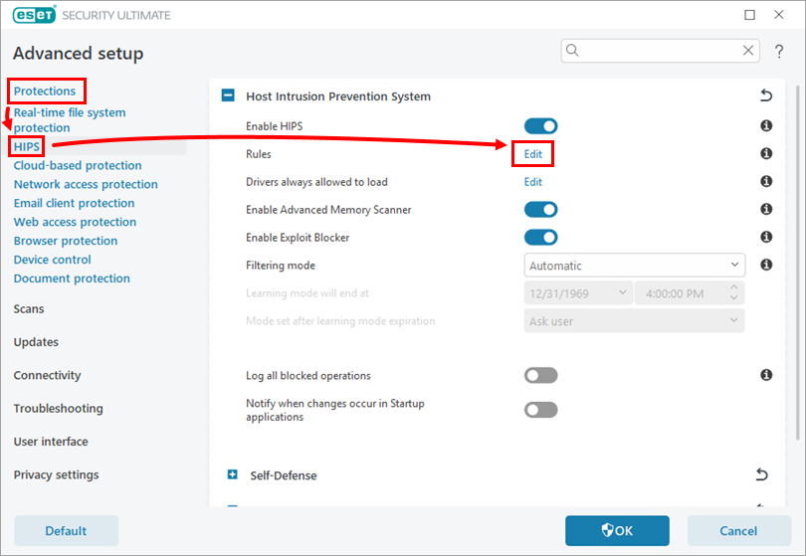
Task: Click the learning mode time stepper arrows
Action: pos(734,292)
